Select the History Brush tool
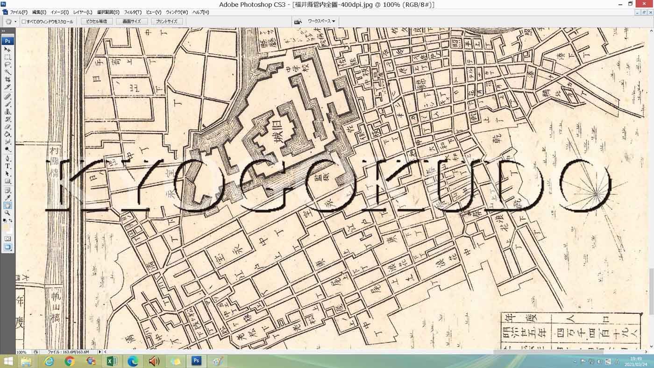The width and height of the screenshot is (654, 368). tap(7, 119)
